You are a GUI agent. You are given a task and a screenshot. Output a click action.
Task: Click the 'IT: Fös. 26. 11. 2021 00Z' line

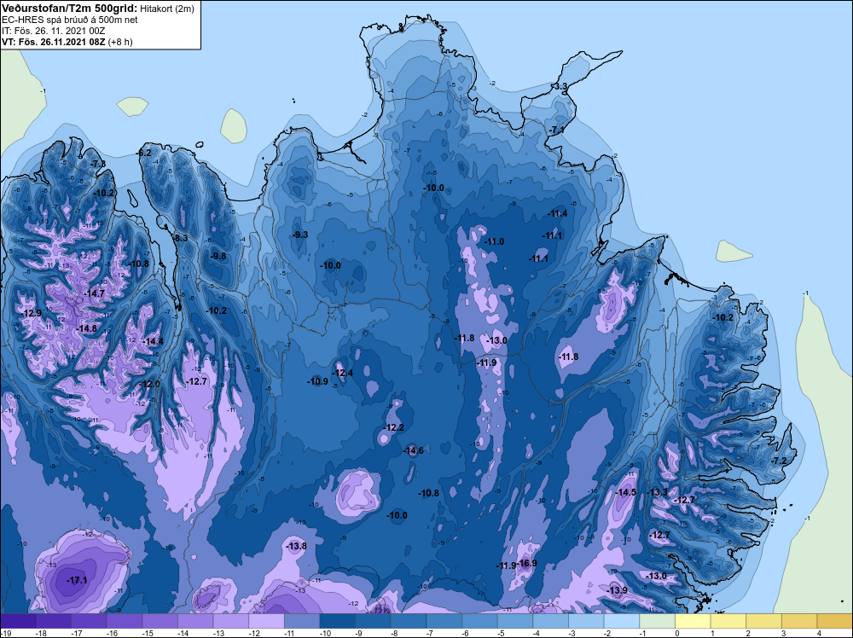[x=53, y=31]
